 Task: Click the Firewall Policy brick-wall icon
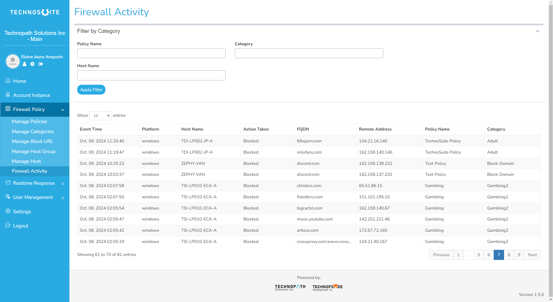pos(8,109)
